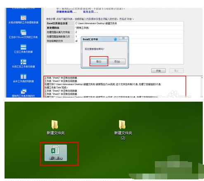The height and width of the screenshot is (181, 204).
Task: Click the 开始 start button
Action: (159, 71)
